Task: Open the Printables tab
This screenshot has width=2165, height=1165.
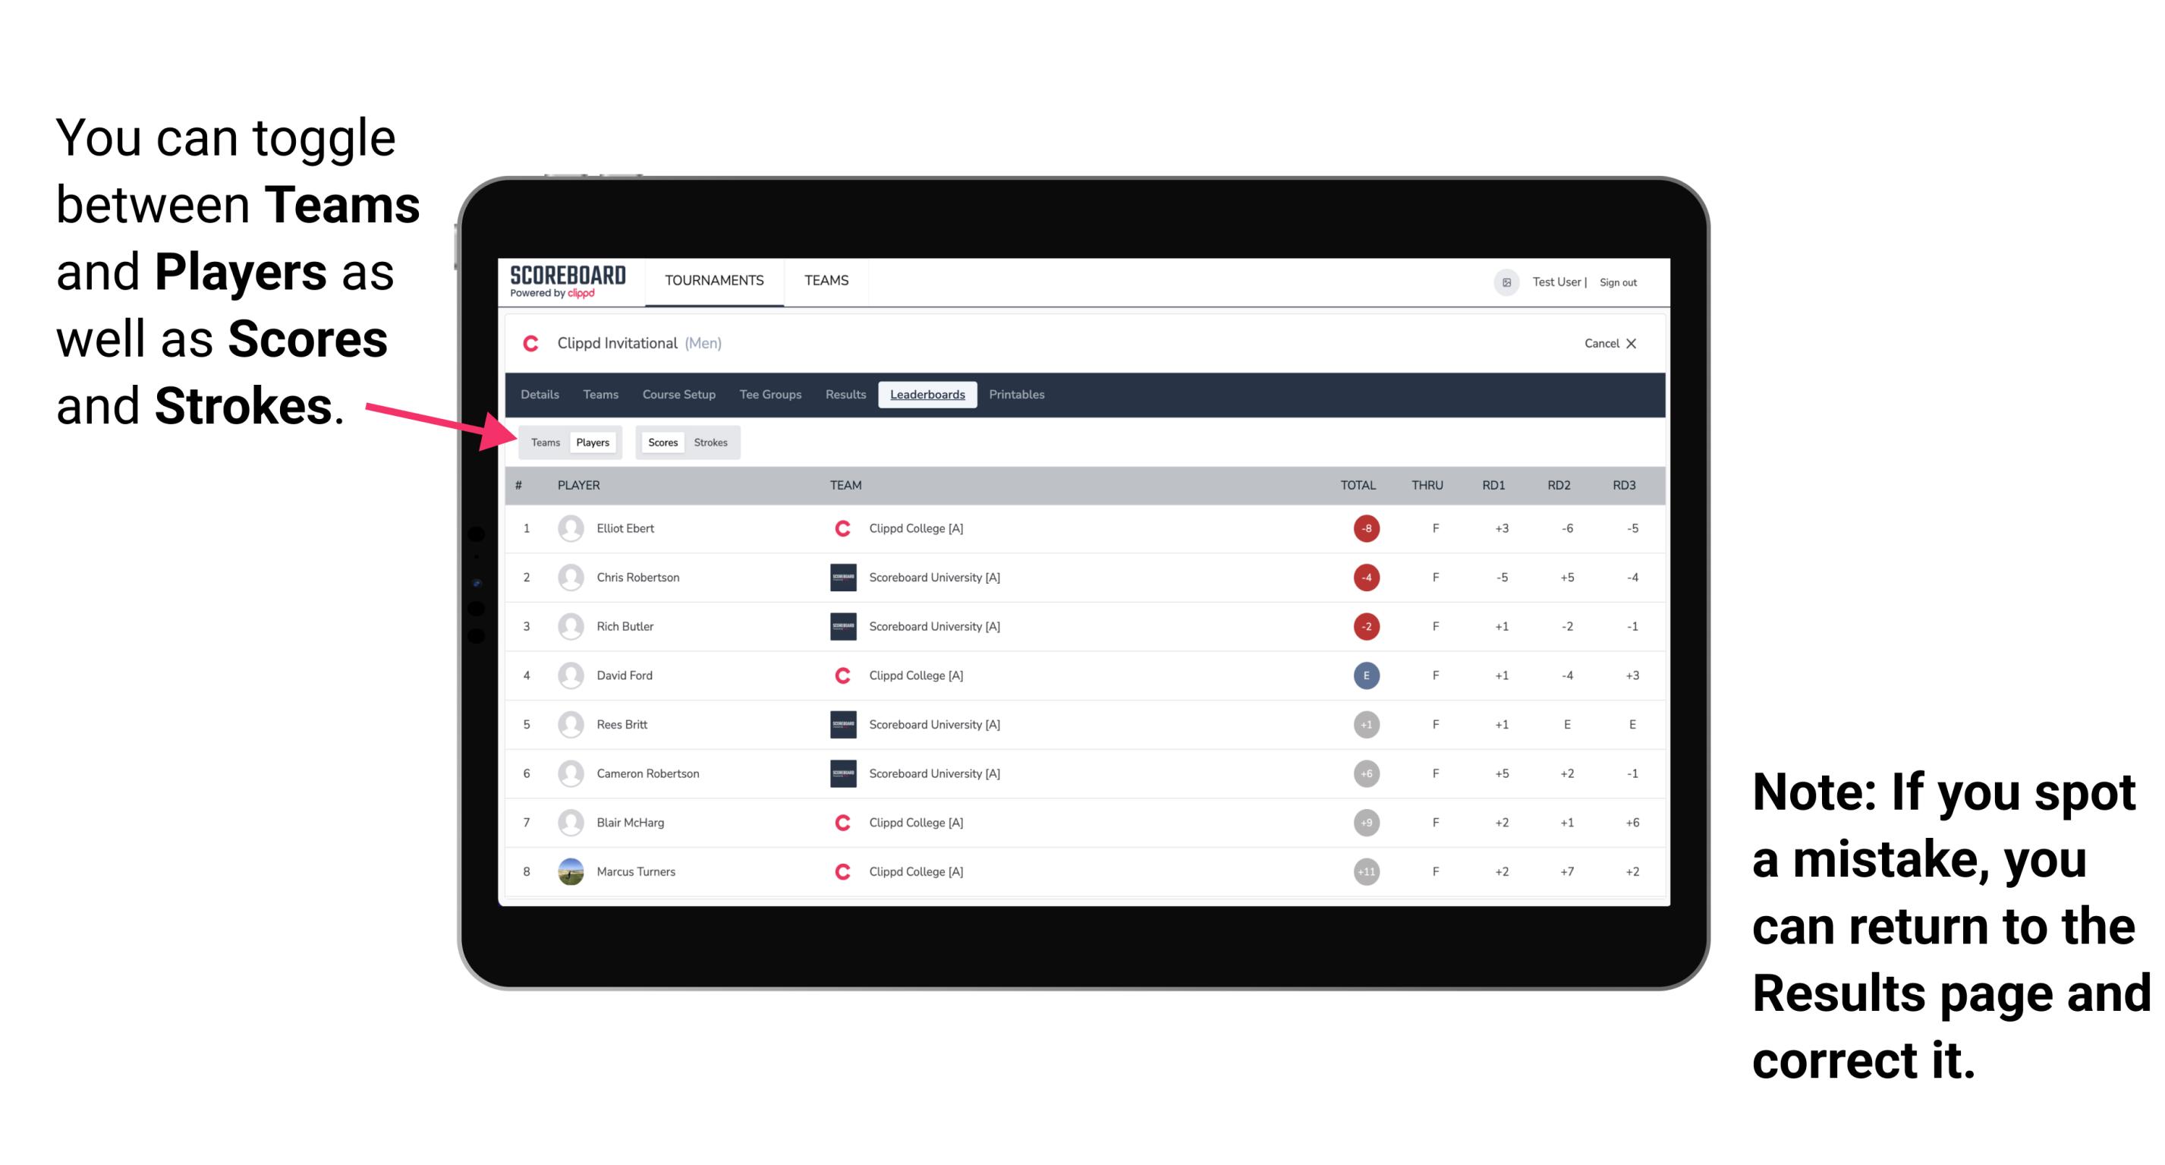Action: 1018,395
